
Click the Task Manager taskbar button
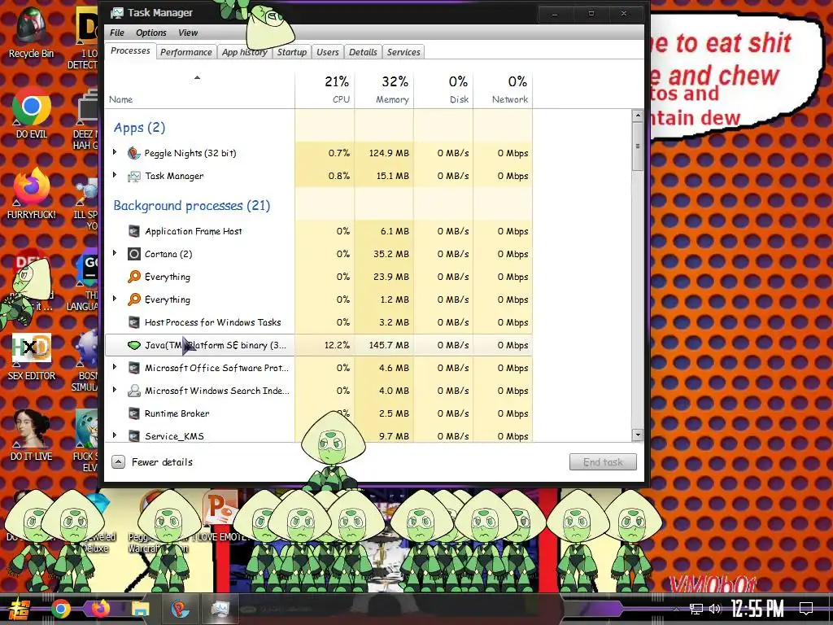[x=220, y=609]
